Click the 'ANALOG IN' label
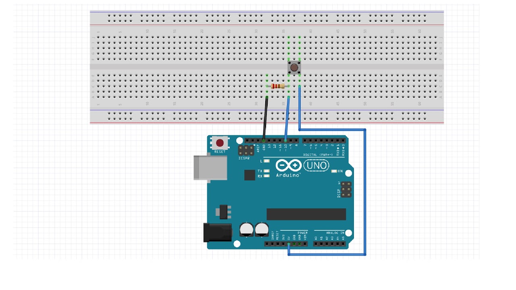This screenshot has width=516, height=290. 336,233
